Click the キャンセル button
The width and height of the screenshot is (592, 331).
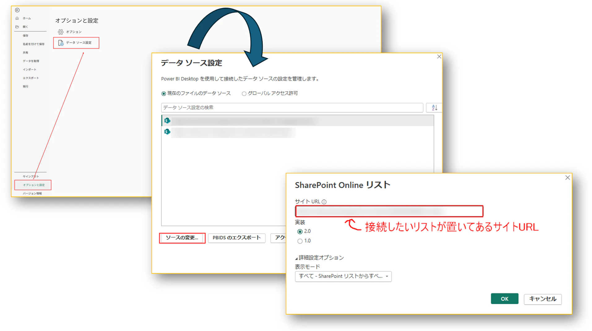tap(543, 299)
